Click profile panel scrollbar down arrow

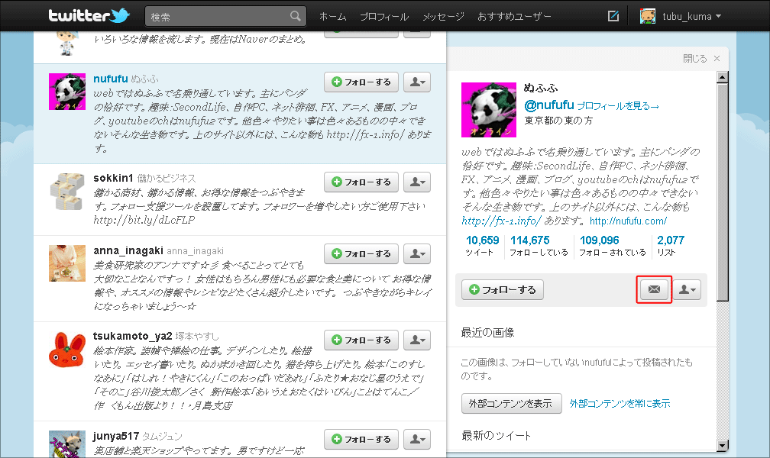pyautogui.click(x=723, y=446)
